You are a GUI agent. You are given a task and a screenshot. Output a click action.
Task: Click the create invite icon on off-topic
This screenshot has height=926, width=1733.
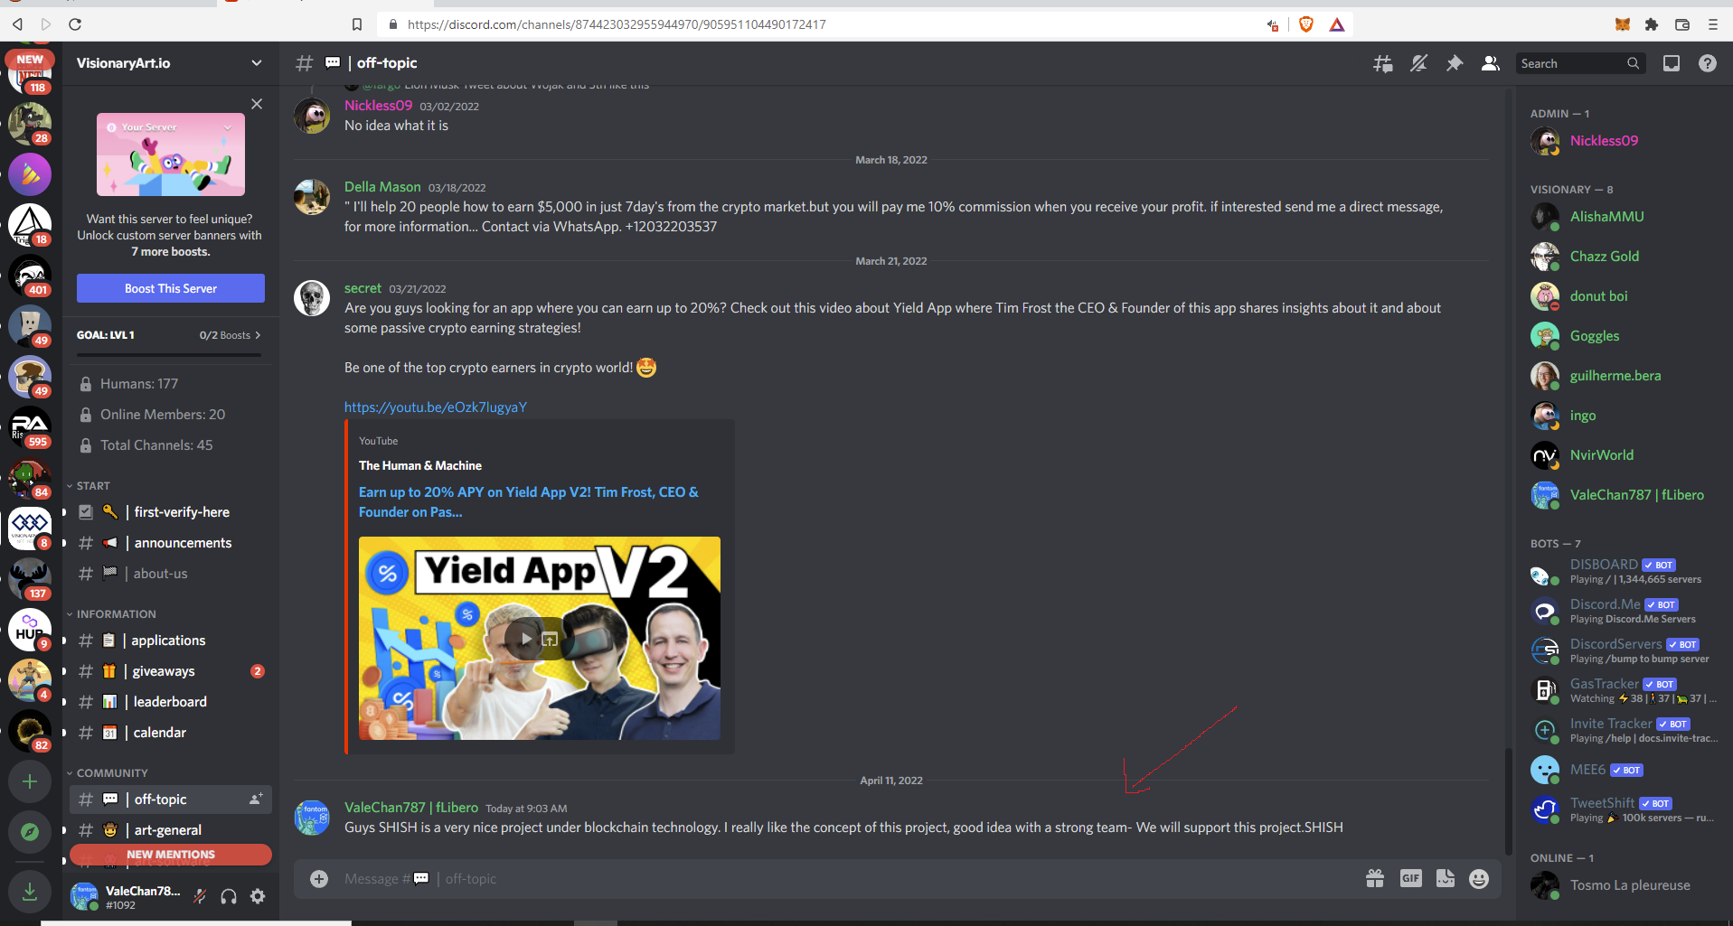tap(256, 800)
